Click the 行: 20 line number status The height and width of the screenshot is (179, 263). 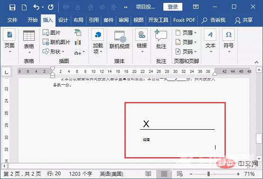click(x=54, y=174)
